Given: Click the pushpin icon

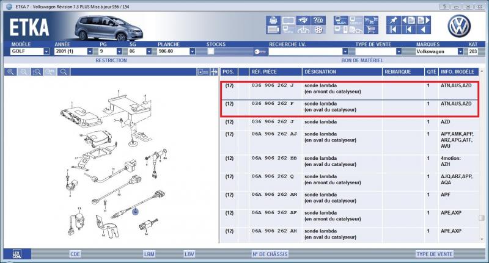Looking at the screenshot, I should pos(393,21).
